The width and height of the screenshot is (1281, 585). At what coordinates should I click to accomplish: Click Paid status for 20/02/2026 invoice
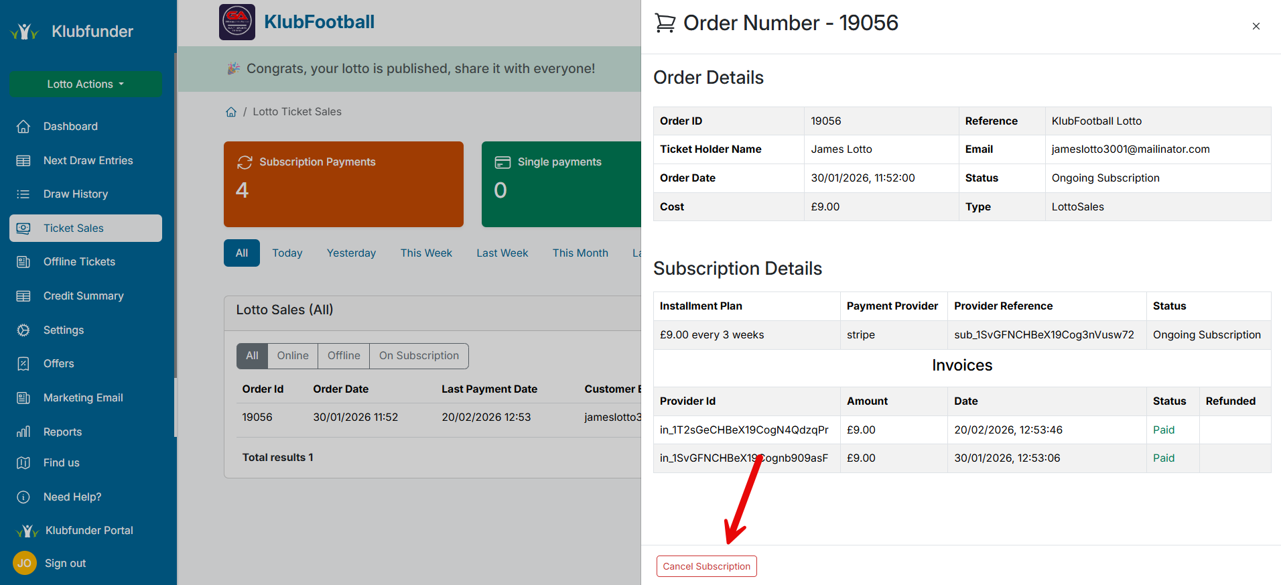[x=1164, y=430]
